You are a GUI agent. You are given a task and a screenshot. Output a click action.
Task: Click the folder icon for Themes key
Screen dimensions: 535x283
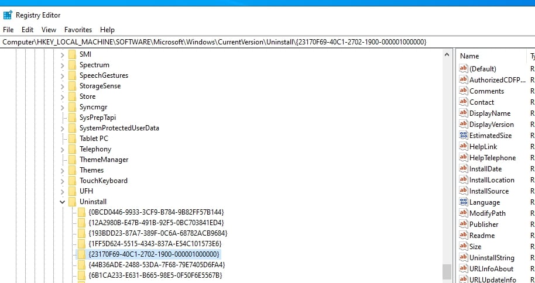(x=72, y=170)
